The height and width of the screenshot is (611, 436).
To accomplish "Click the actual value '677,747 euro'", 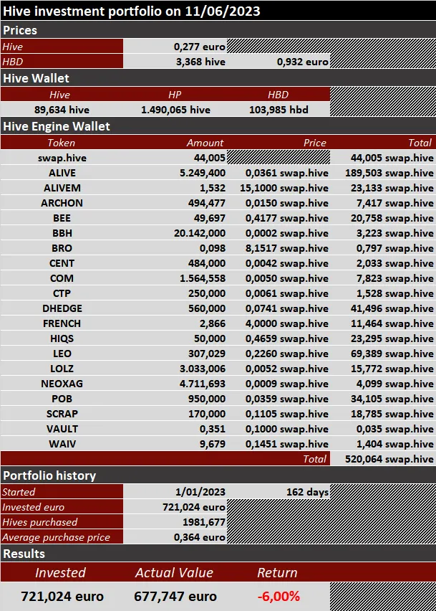I will (175, 597).
